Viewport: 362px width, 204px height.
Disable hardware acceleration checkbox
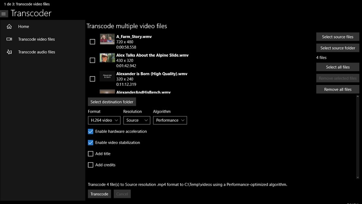pos(91,132)
